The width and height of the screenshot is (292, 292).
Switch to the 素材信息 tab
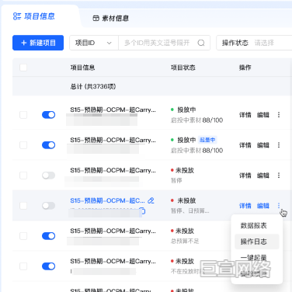tap(111, 18)
